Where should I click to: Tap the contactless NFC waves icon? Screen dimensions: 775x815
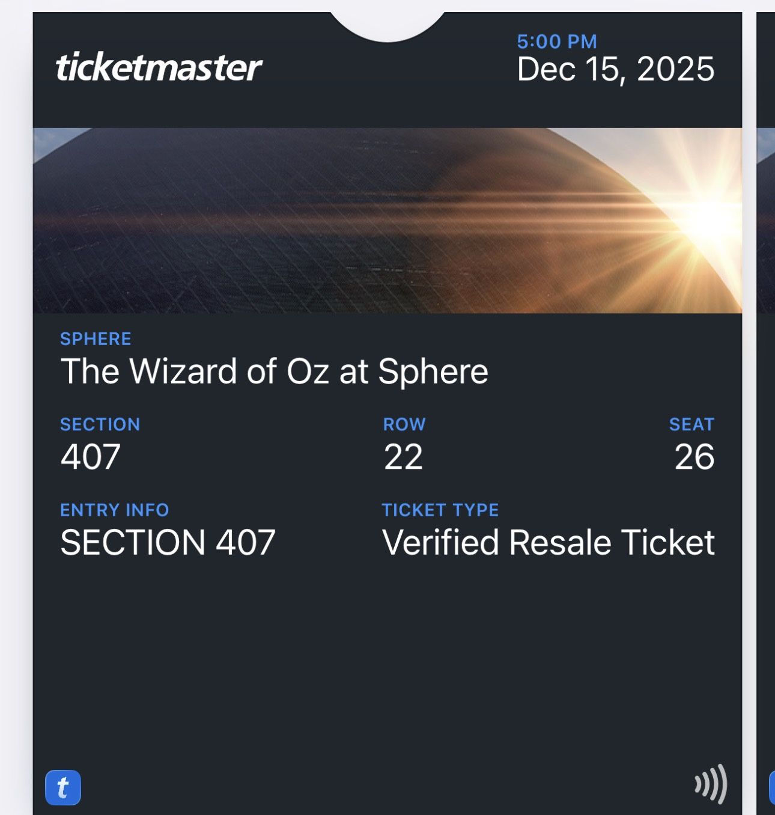point(711,784)
